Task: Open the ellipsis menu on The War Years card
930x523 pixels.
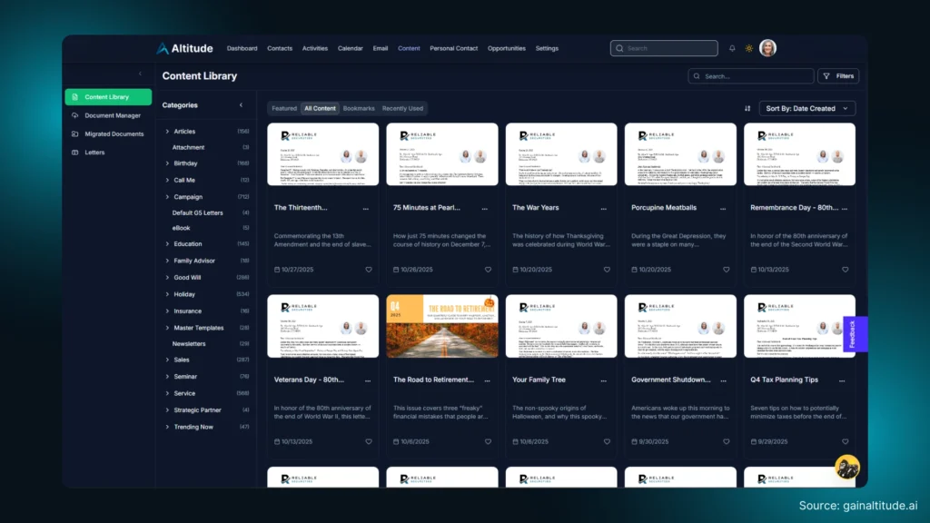Action: (x=605, y=207)
